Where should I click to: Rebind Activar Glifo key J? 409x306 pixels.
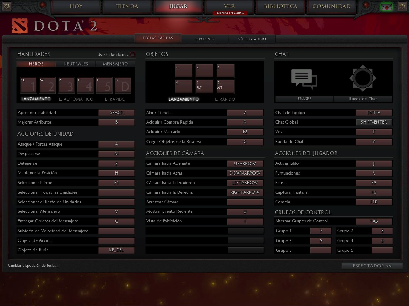pos(374,163)
